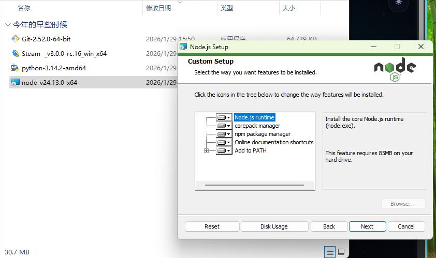Select Online documentation shortcuts tree item

(274, 142)
